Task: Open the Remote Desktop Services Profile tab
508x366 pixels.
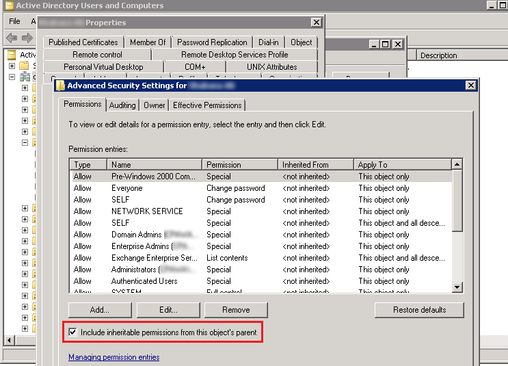Action: click(235, 55)
